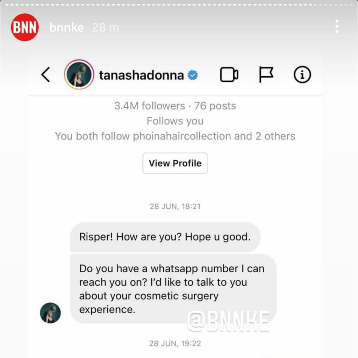Start a video call with tanashadonna
This screenshot has width=358, height=358.
click(x=229, y=74)
